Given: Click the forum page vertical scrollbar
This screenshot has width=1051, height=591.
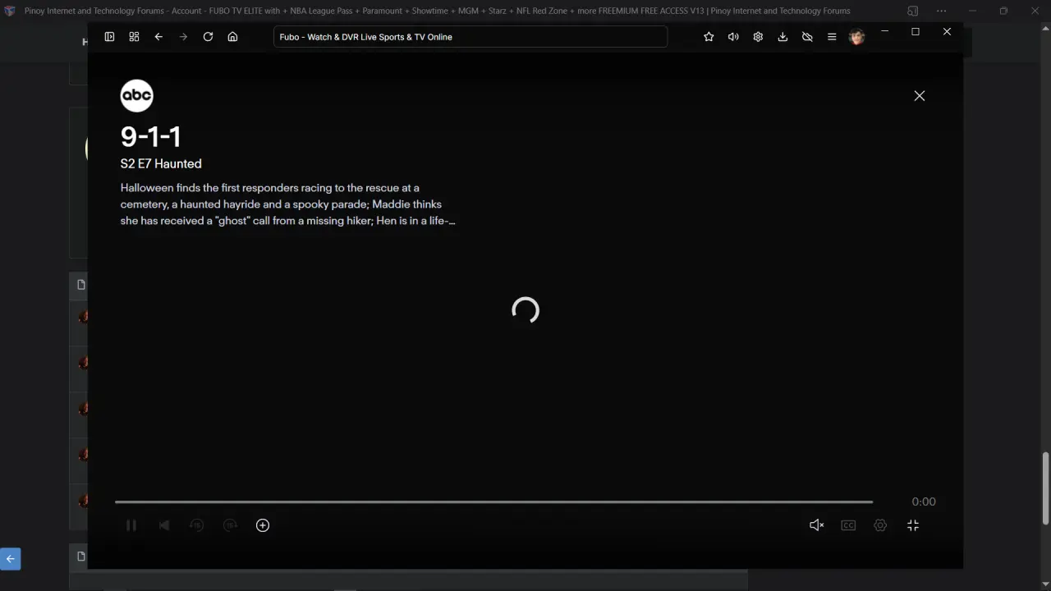Looking at the screenshot, I should coord(1045,488).
